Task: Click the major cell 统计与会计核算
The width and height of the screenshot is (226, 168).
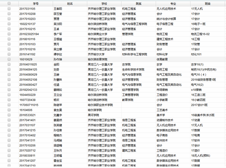Action: 166,19
